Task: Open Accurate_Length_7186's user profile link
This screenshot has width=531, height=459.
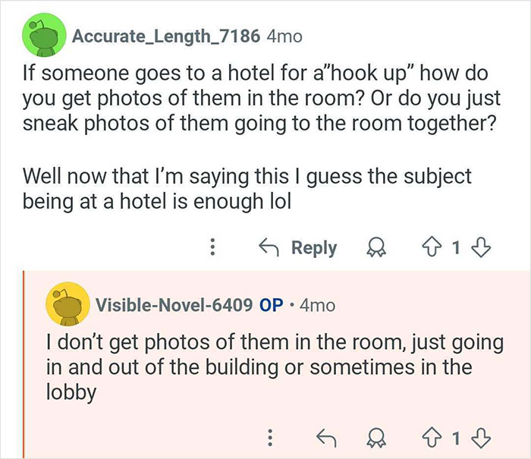Action: (166, 35)
